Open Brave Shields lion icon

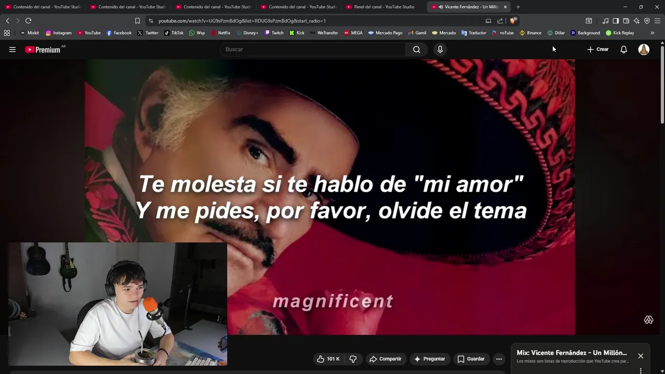pos(513,21)
